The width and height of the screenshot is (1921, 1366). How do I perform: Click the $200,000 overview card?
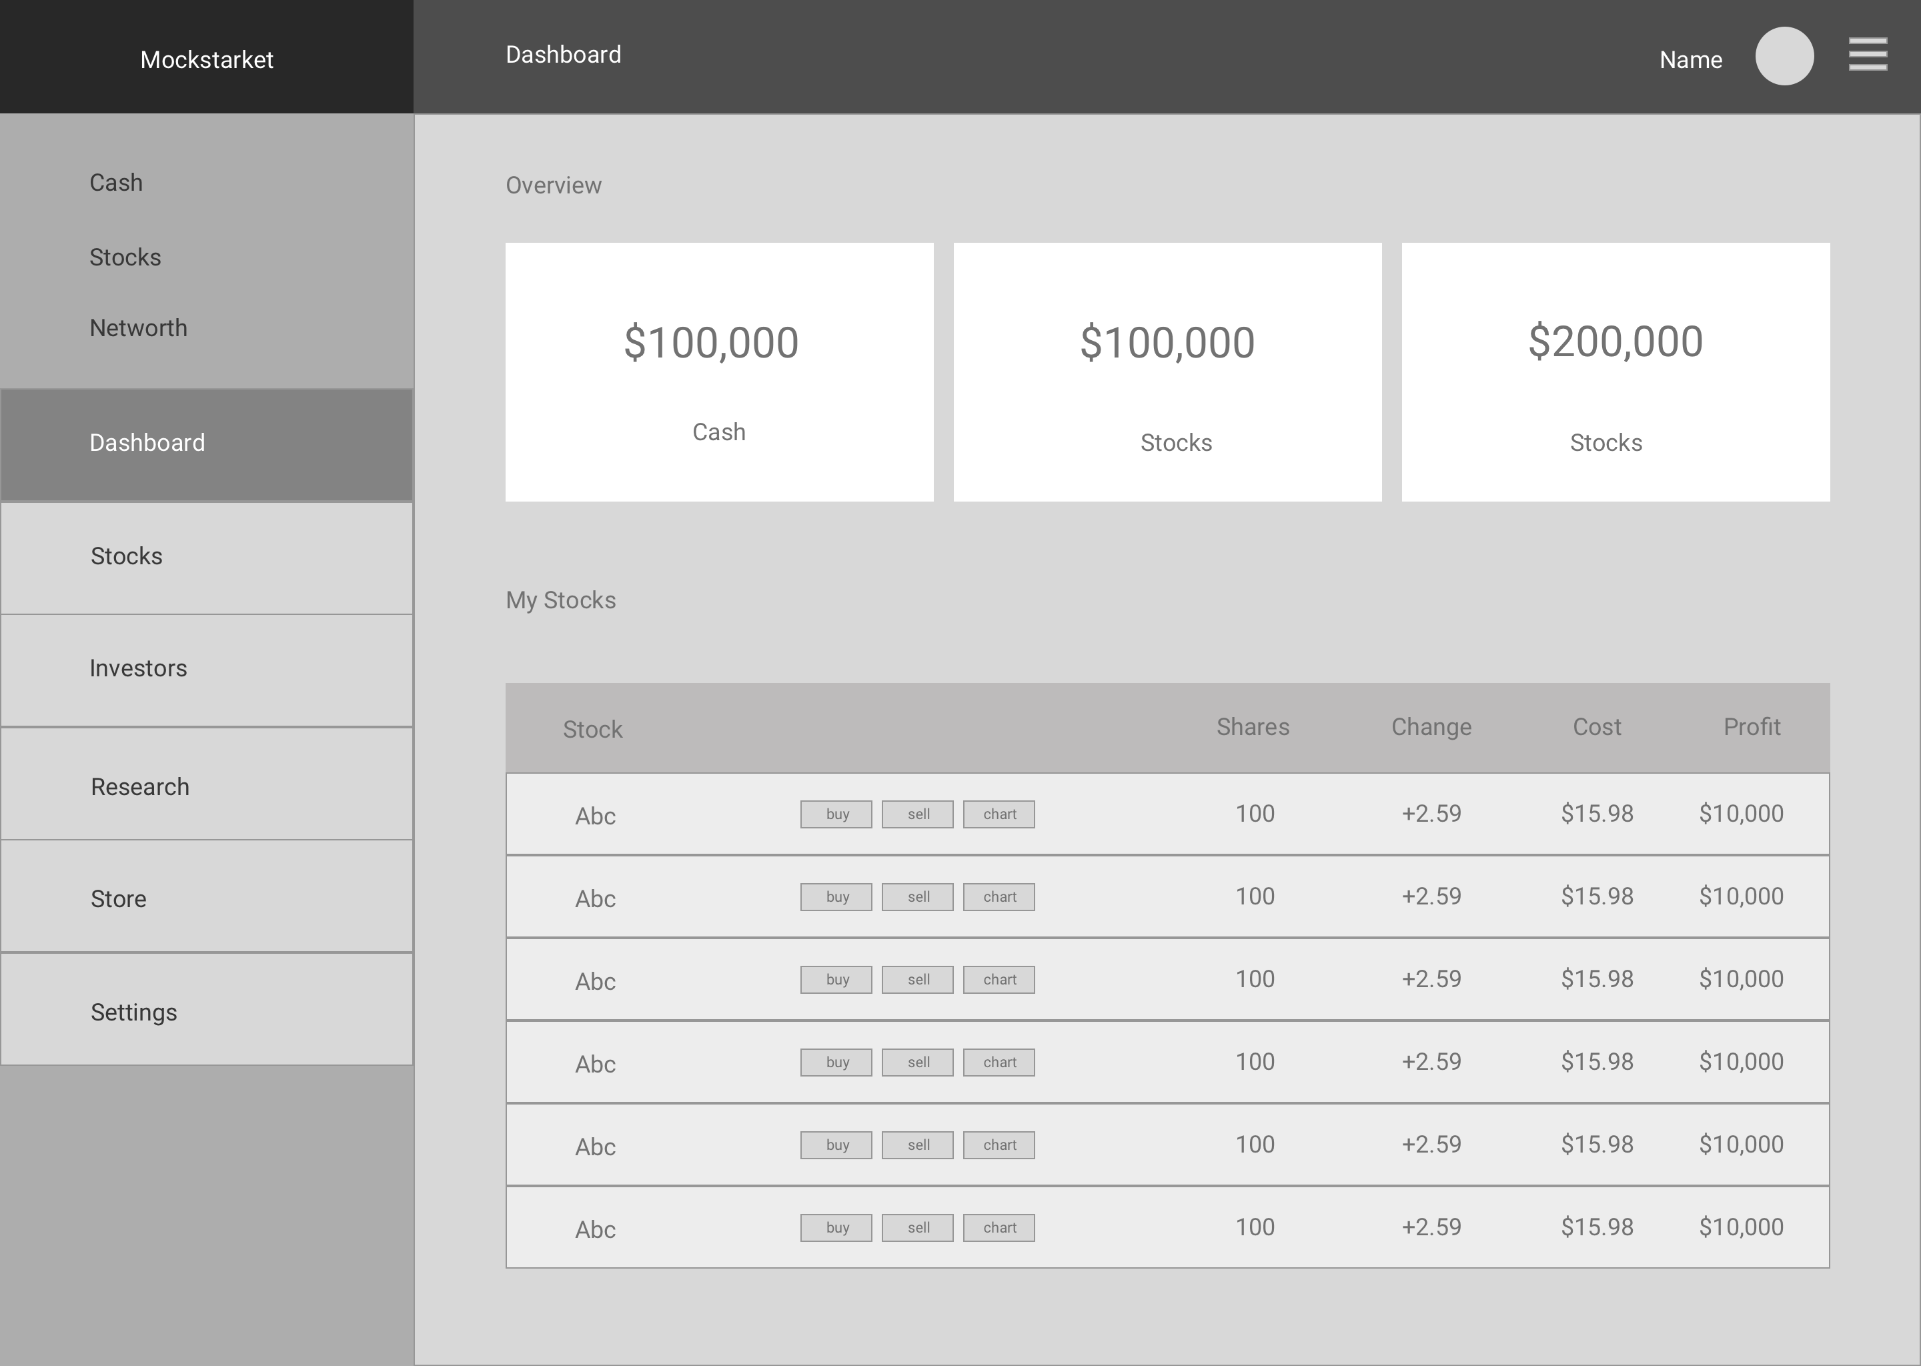tap(1615, 372)
